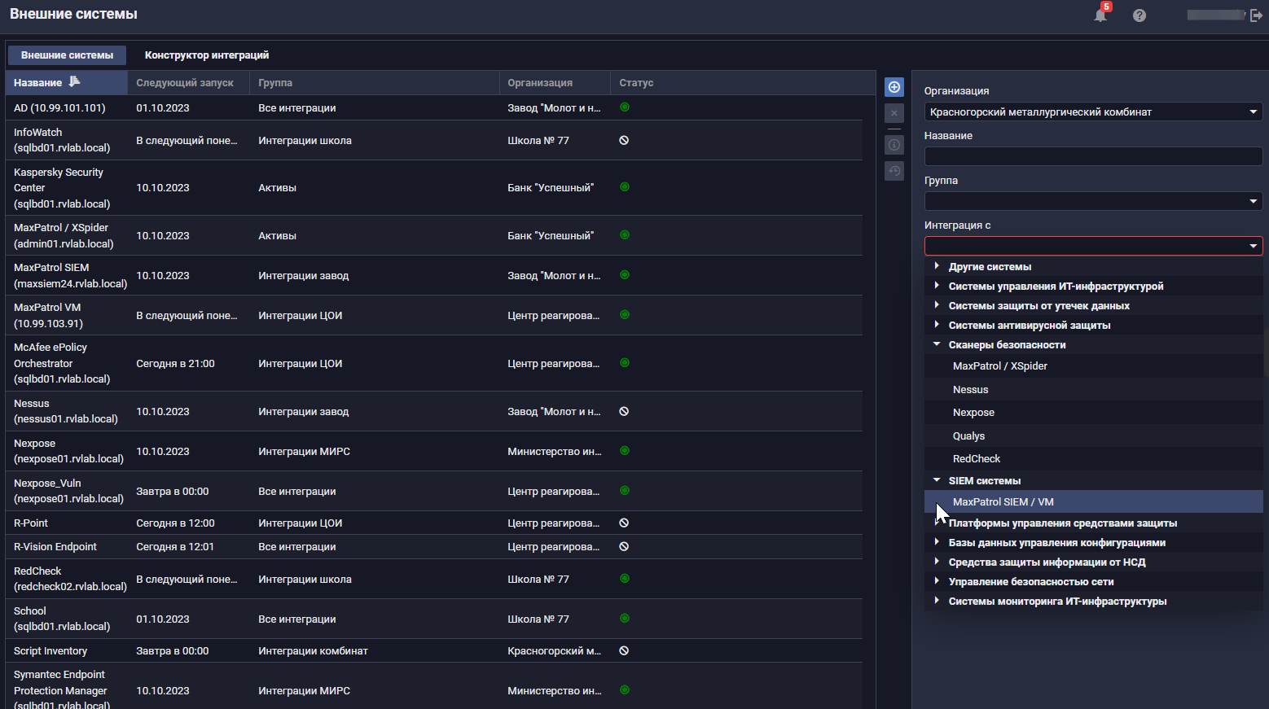
Task: Open the notifications bell
Action: coord(1100,15)
